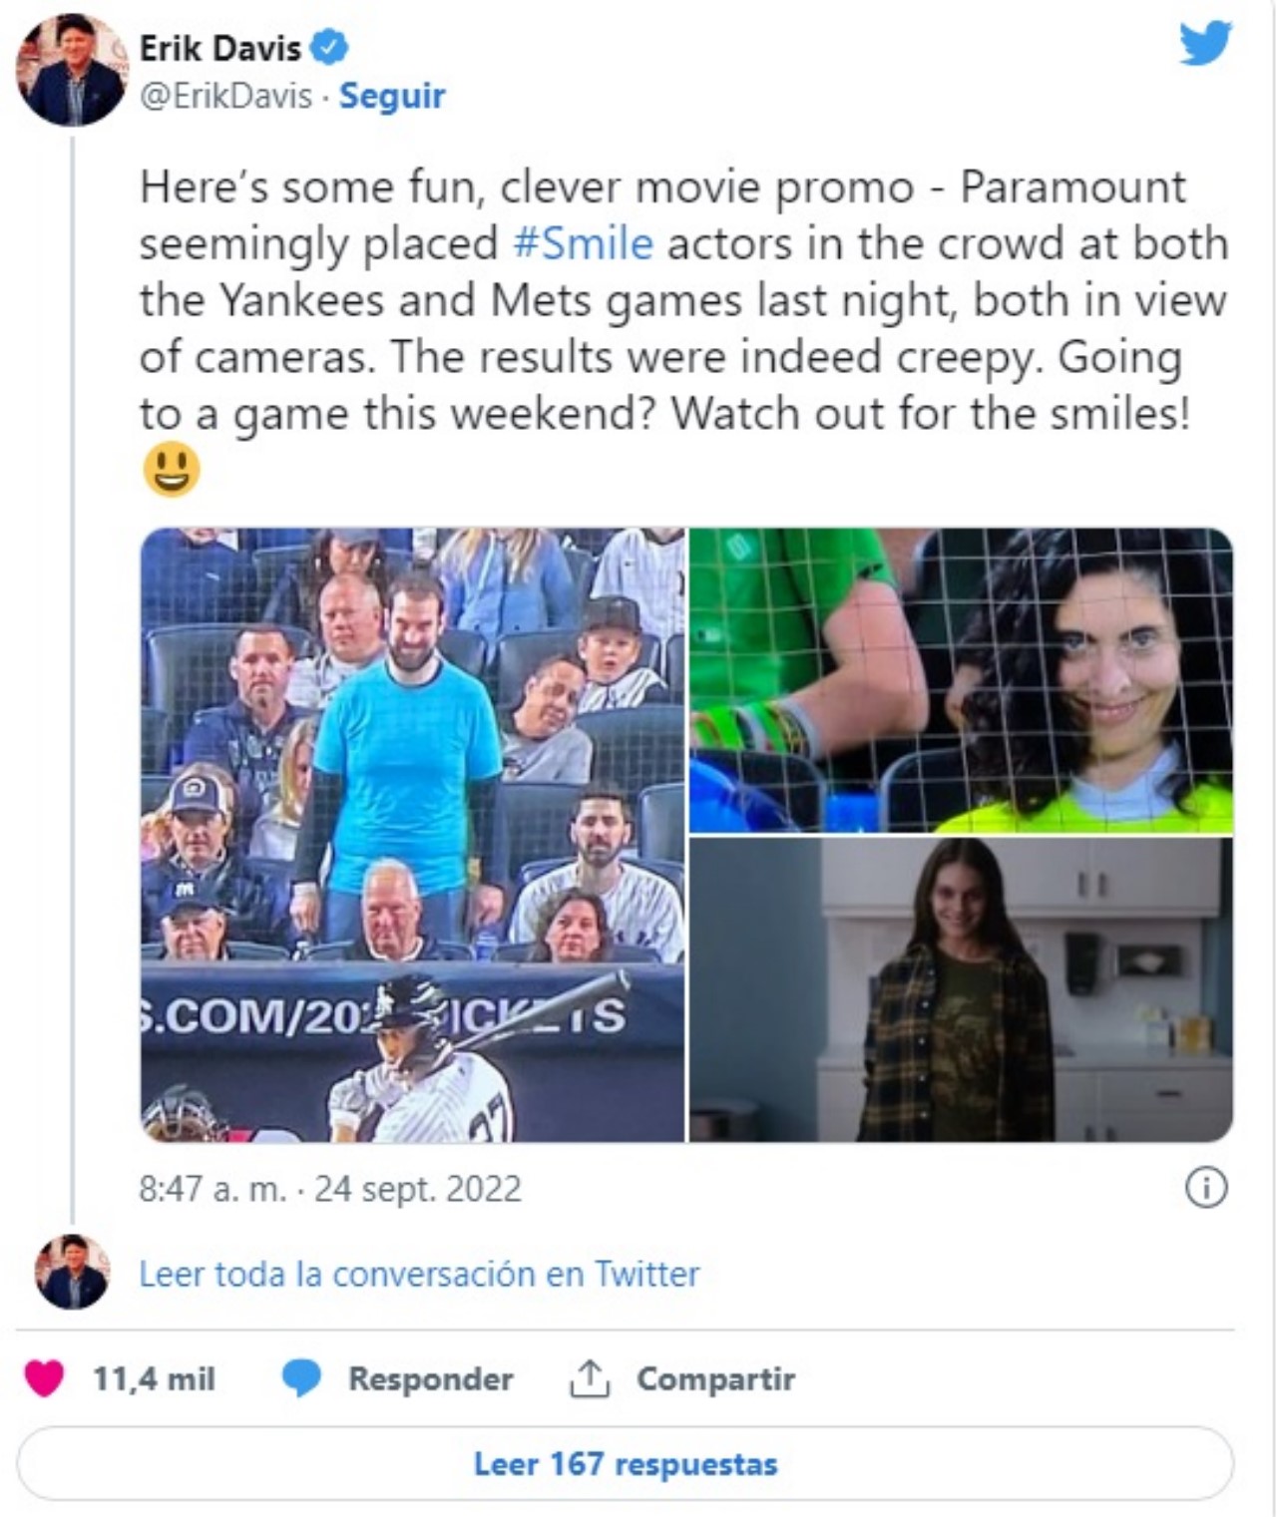Open the plaid-shirt movie still image

(x=961, y=989)
